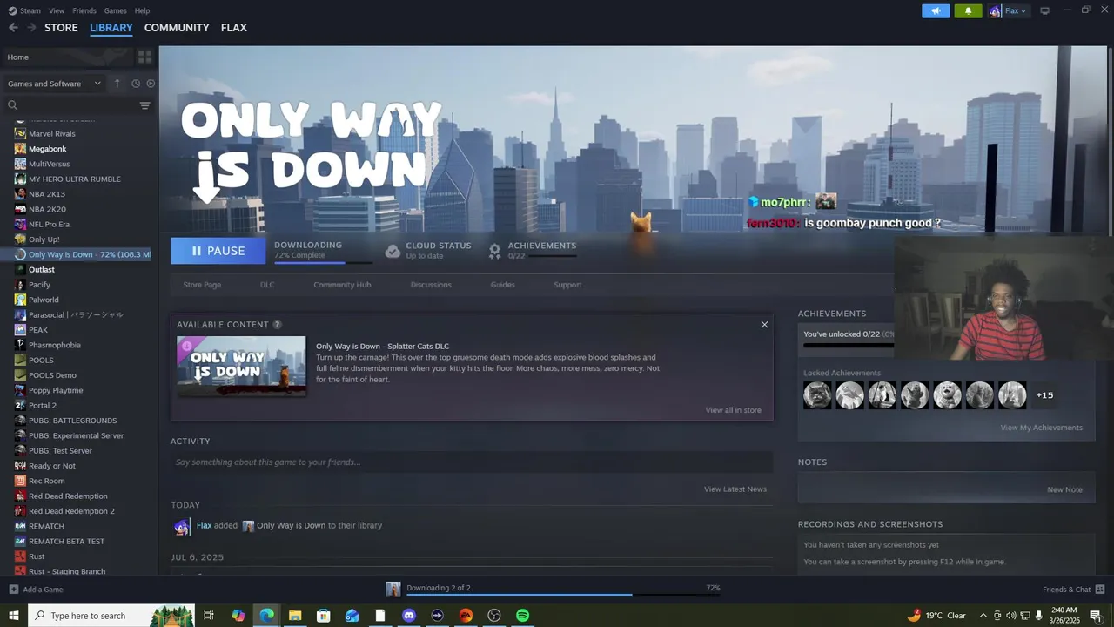Expand the Games and Software dropdown
The height and width of the screenshot is (627, 1114).
tap(54, 84)
